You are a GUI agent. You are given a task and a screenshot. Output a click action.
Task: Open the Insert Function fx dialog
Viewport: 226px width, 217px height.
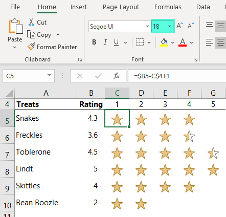point(117,76)
